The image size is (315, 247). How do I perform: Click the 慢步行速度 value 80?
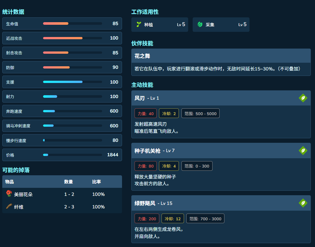(x=115, y=140)
